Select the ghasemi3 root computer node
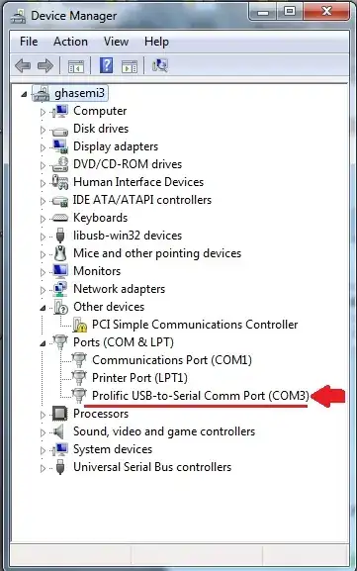357x571 pixels. (x=79, y=93)
